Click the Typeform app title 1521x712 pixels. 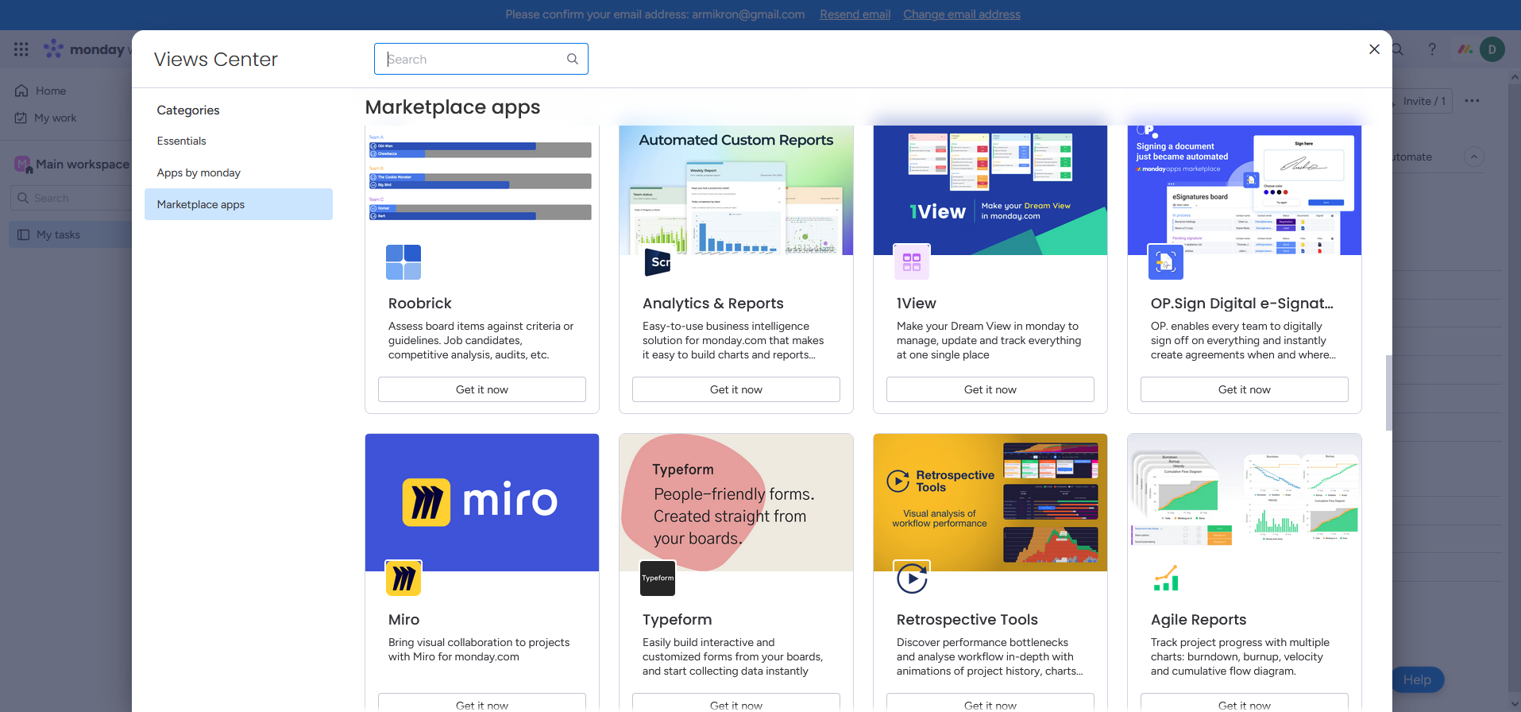[677, 619]
